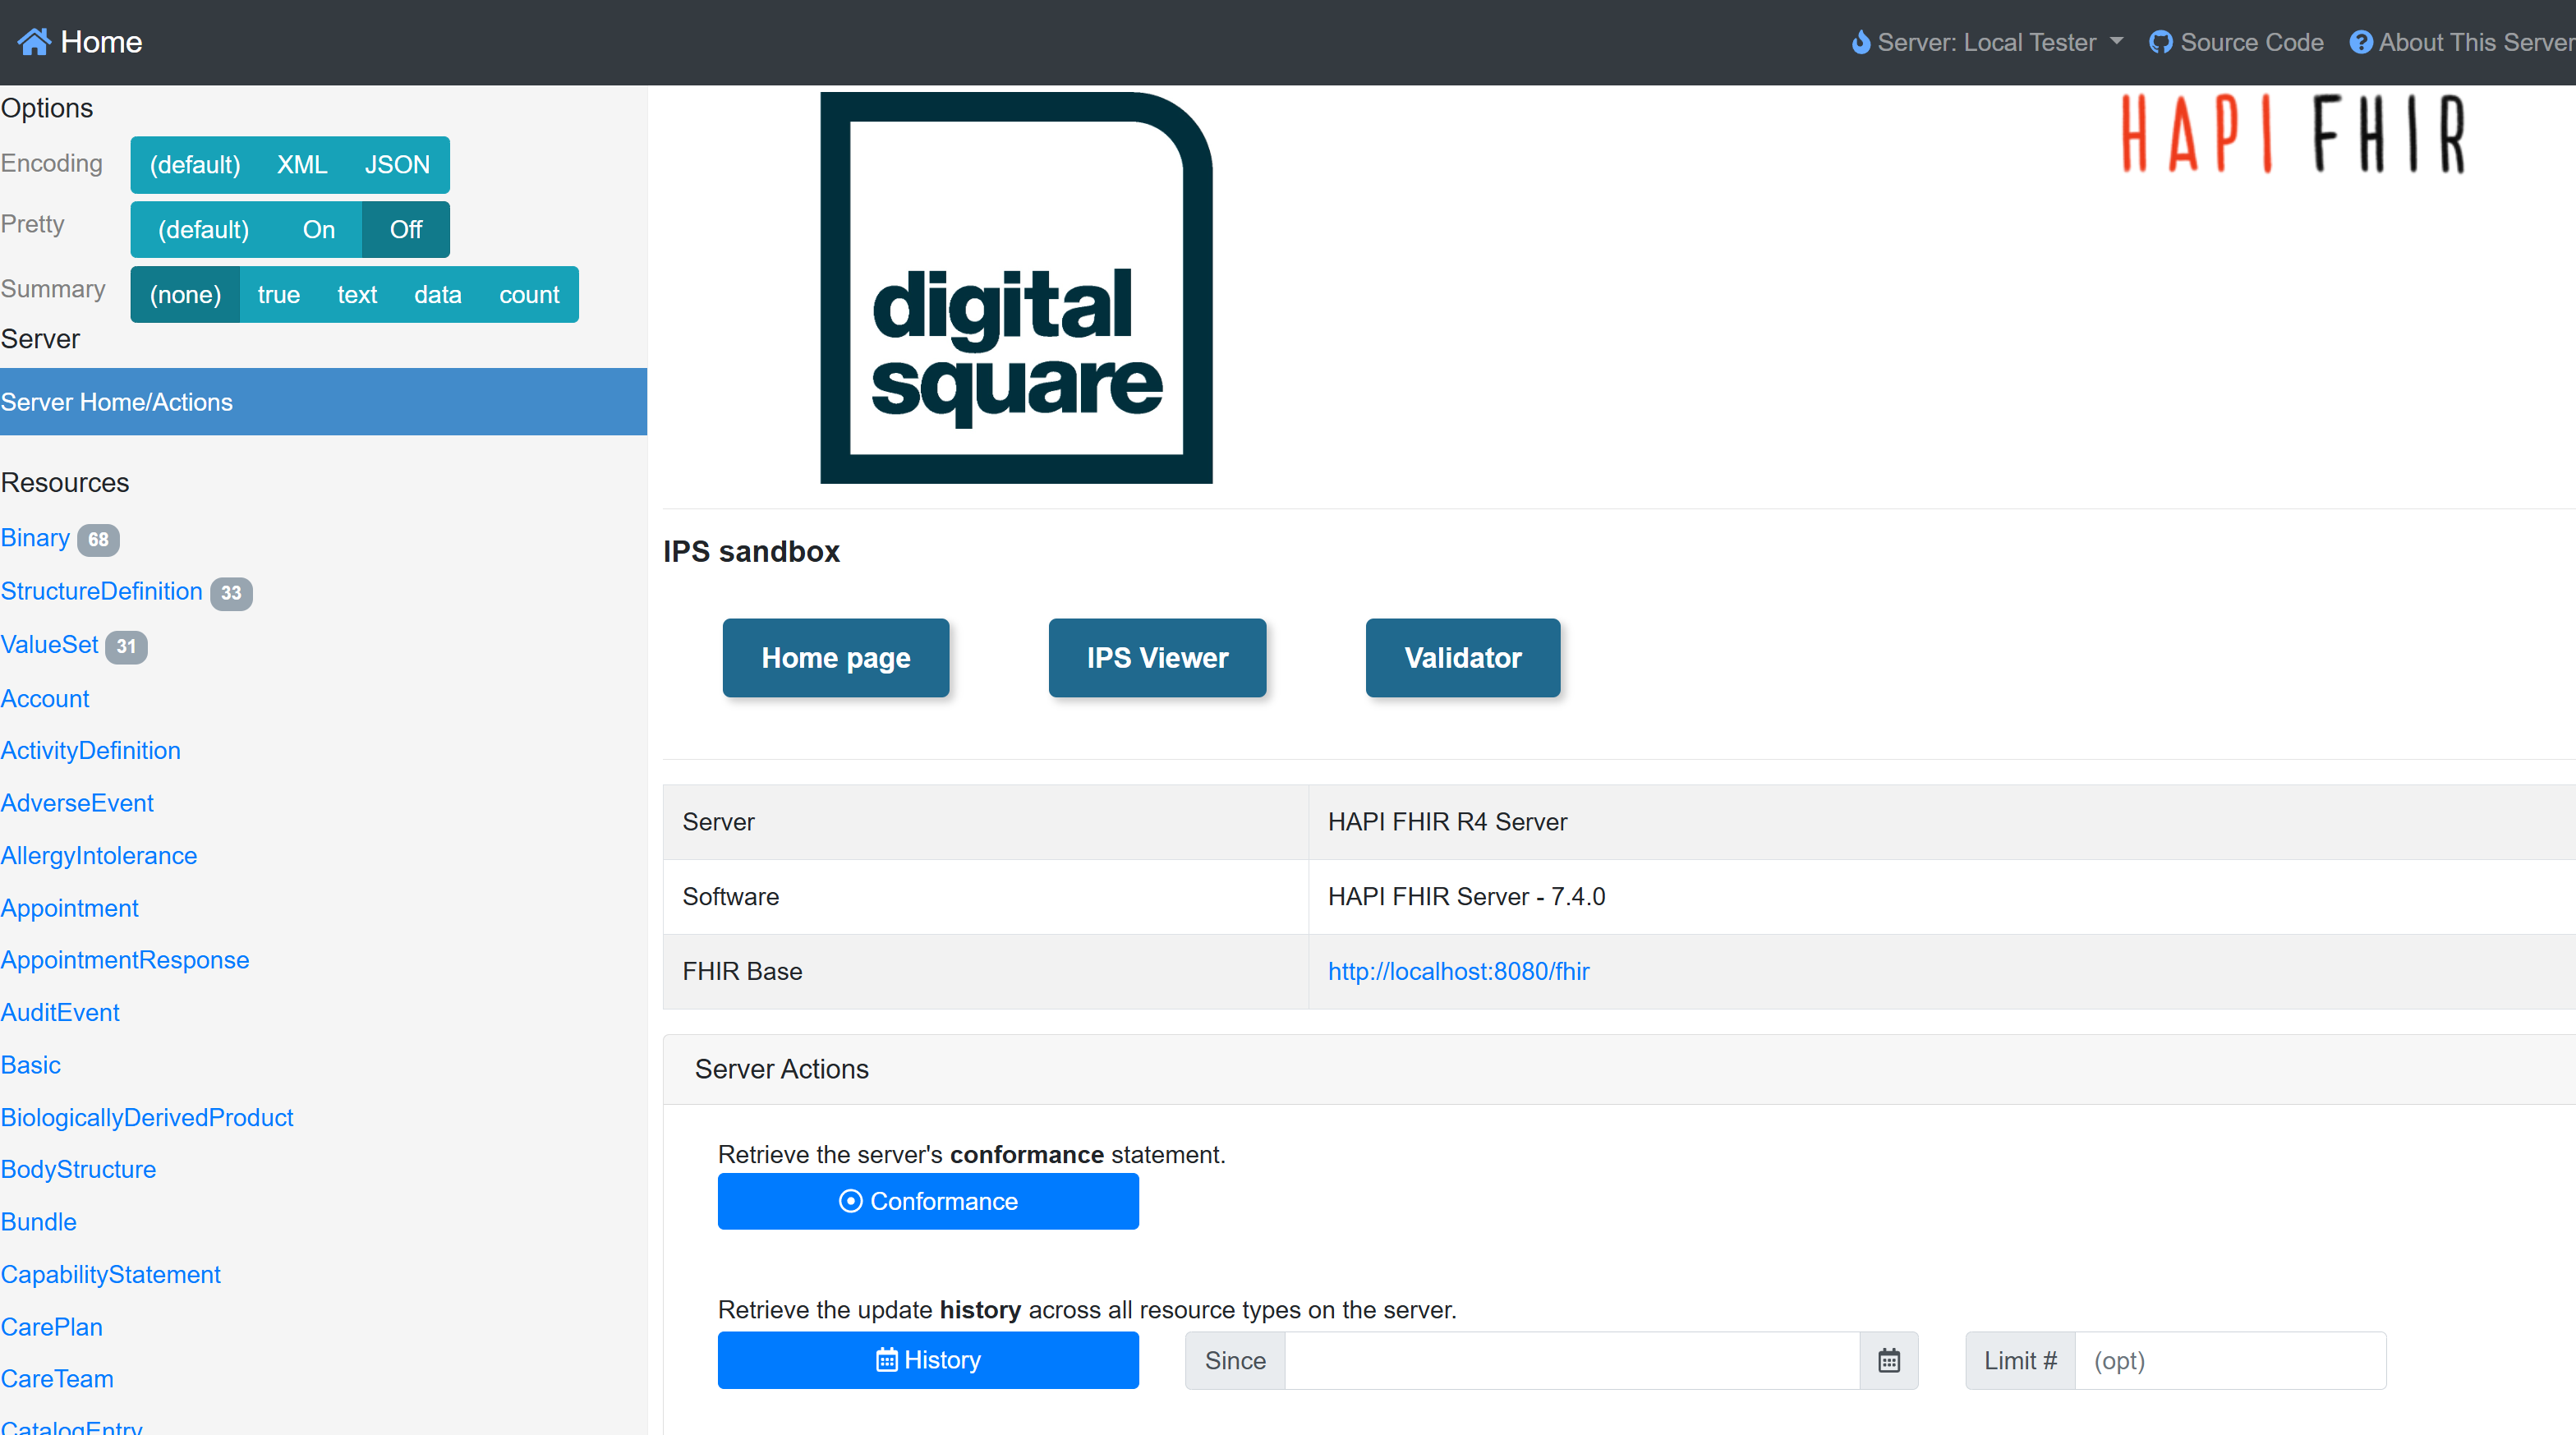
Task: Open the BiologicallyDerivedProduct resource
Action: coord(147,1118)
